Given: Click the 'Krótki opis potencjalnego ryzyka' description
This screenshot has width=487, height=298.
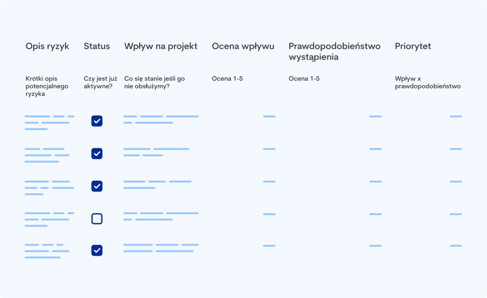Looking at the screenshot, I should point(47,86).
